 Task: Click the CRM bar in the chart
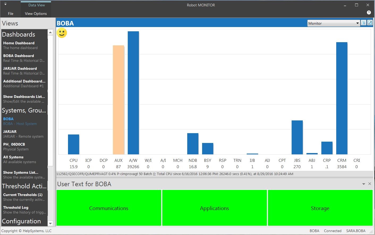point(342,98)
